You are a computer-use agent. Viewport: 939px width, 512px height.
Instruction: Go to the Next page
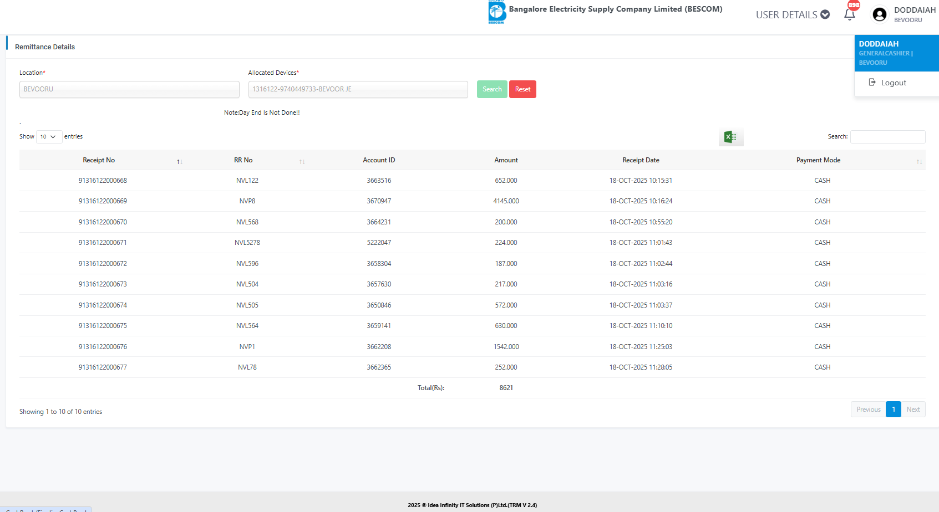click(913, 409)
